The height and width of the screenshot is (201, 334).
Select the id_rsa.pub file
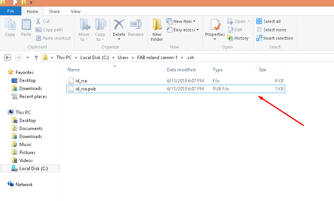176,89
